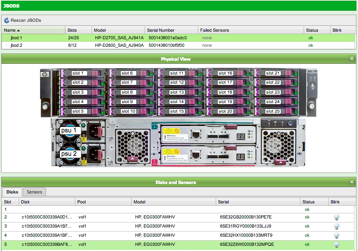Click slot 19 drive bay
Screen dimensions: 358x251
pyautogui.click(x=225, y=102)
